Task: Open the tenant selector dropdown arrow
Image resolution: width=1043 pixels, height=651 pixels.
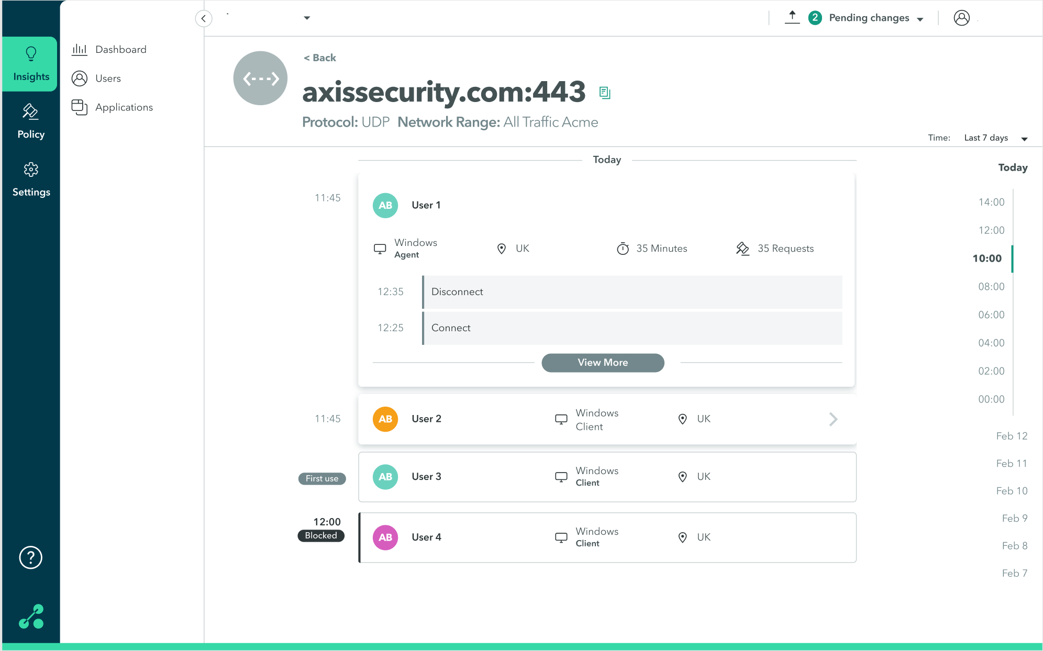Action: pyautogui.click(x=307, y=18)
